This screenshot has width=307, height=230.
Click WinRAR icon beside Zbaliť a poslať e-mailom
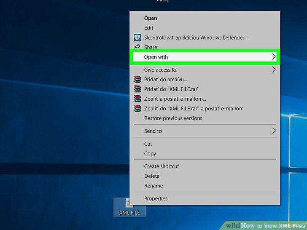coord(137,99)
